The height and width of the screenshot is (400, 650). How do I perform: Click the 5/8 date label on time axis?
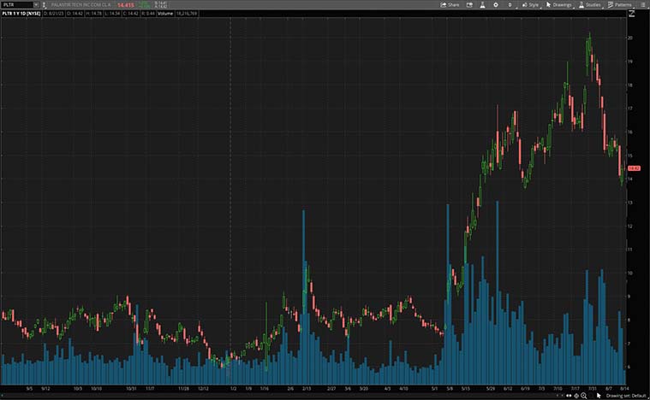[450, 388]
